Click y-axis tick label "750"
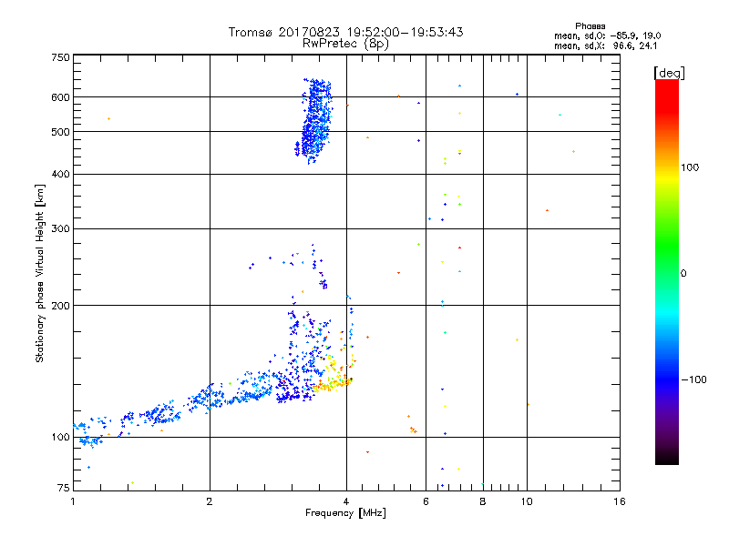729x546 pixels. [60, 57]
